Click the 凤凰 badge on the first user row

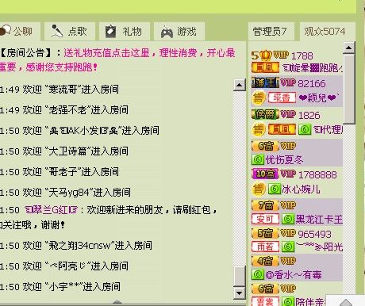(265, 67)
